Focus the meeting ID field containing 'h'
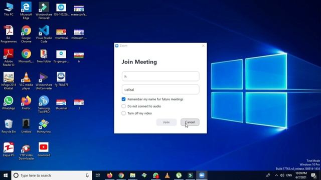Viewport: 321px width, 180px height. coord(160,76)
